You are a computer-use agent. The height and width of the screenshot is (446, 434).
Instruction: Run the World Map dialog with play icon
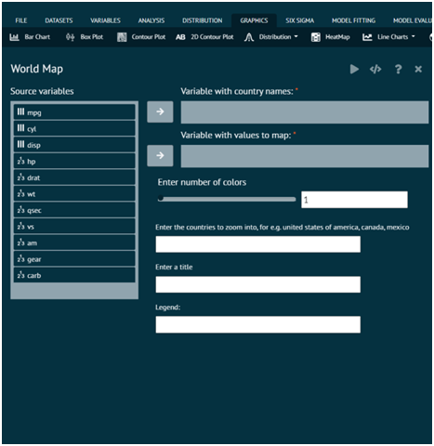coord(354,69)
